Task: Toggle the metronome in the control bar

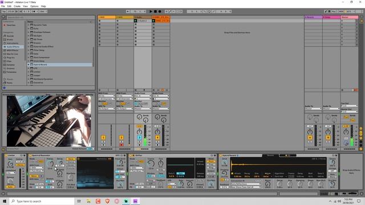Action: [34, 11]
